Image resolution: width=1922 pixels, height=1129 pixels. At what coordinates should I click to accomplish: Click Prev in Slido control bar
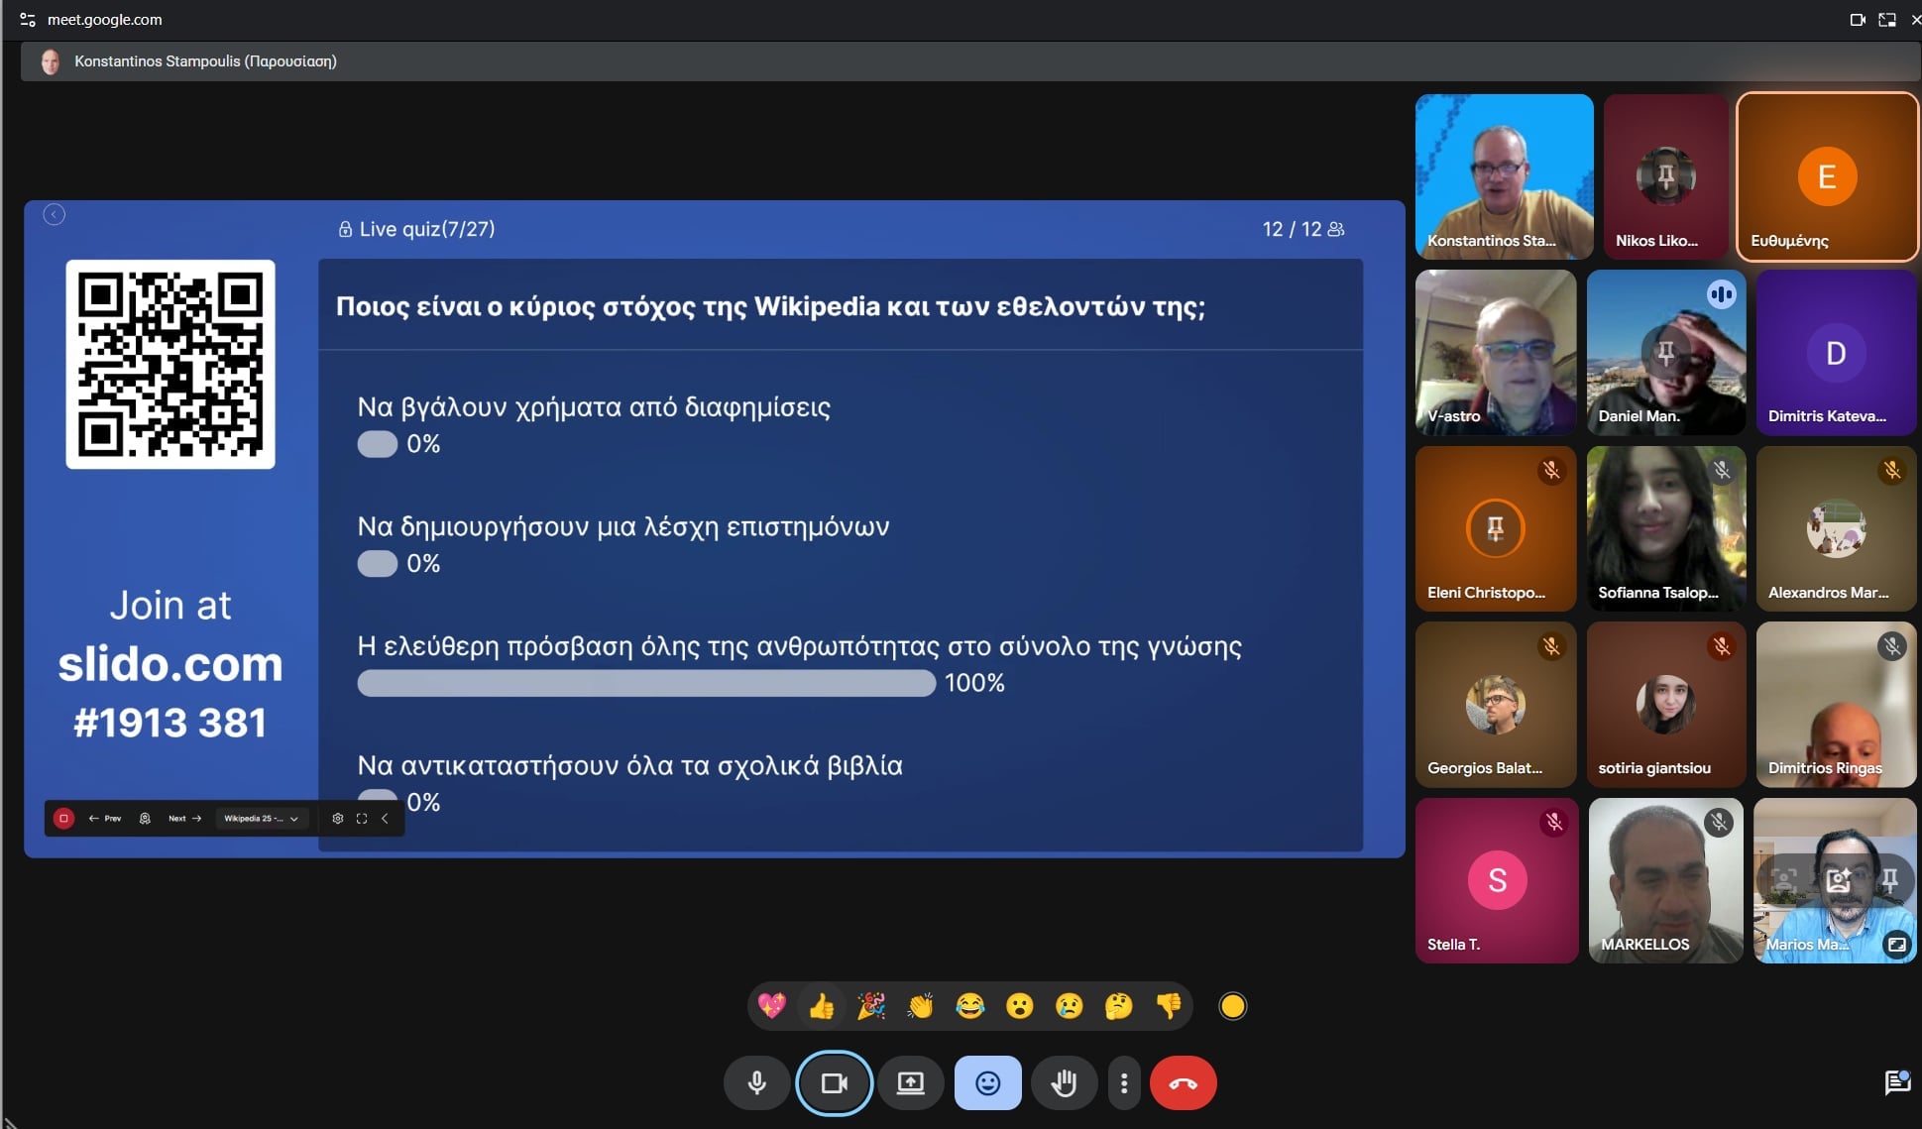(105, 819)
